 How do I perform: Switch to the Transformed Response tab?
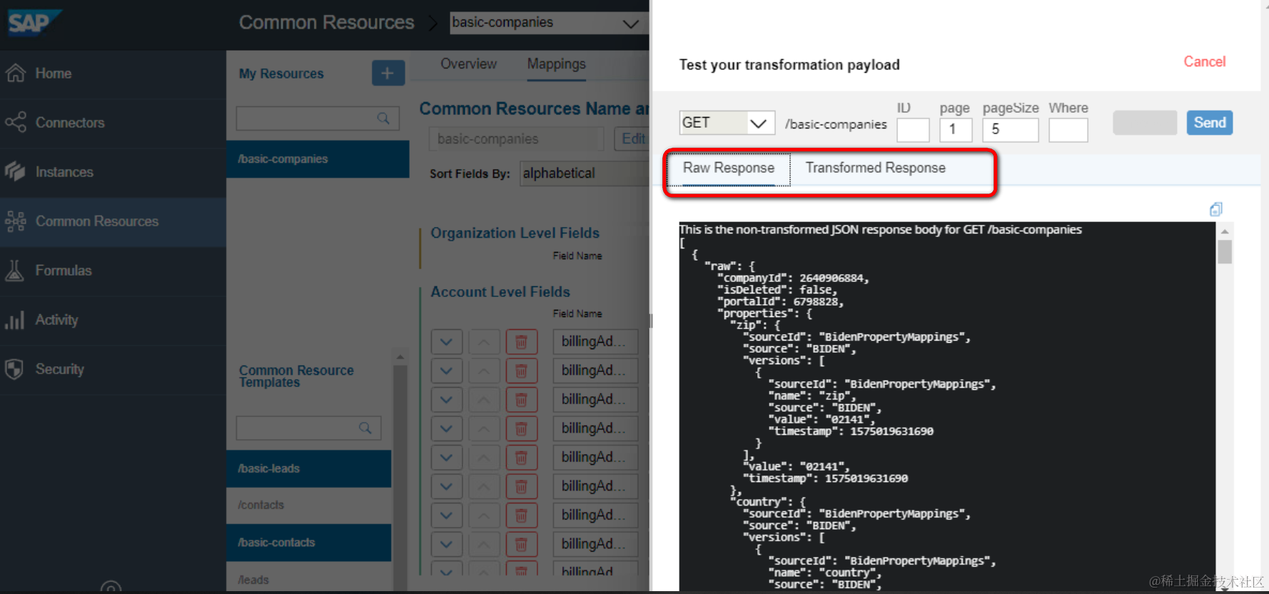click(x=876, y=168)
